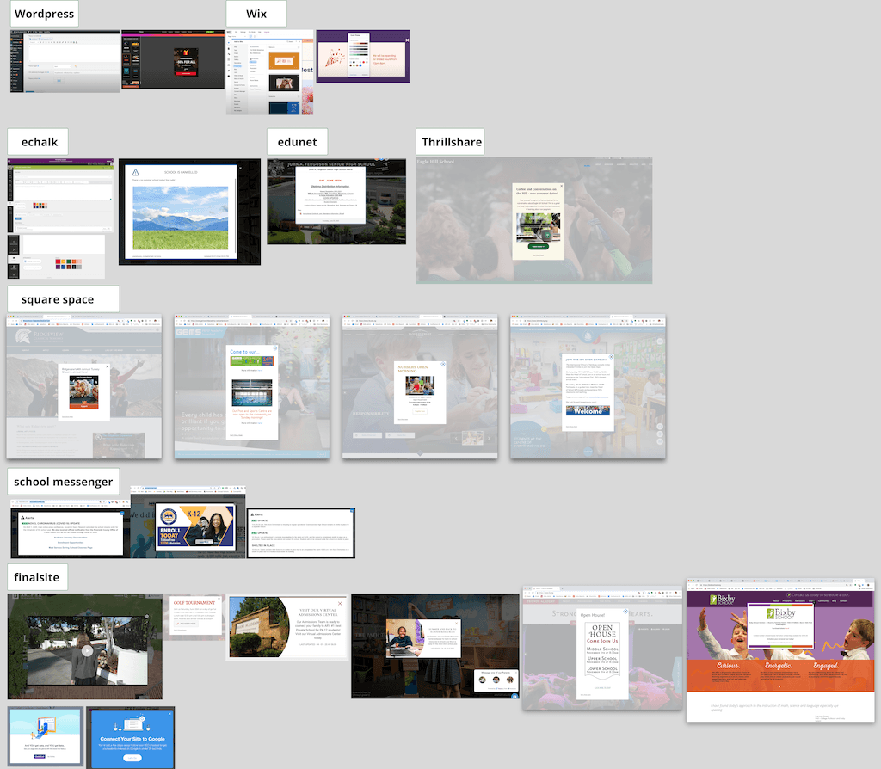Select the echalk label card

click(38, 142)
